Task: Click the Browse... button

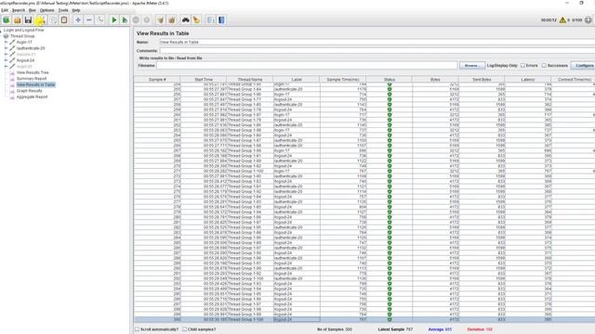Action: point(471,66)
